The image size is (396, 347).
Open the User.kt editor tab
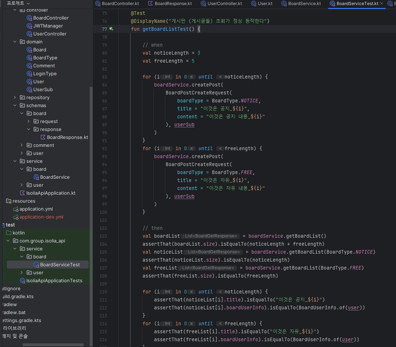(x=262, y=4)
